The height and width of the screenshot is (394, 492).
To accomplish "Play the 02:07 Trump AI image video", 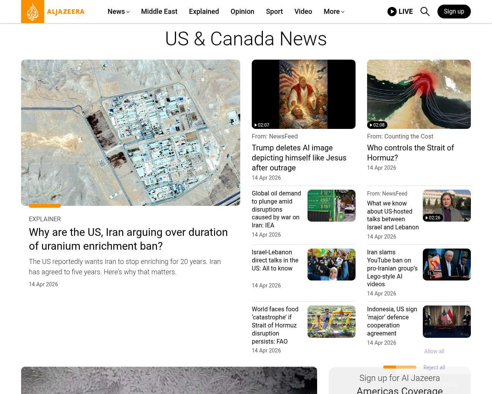I will (304, 94).
